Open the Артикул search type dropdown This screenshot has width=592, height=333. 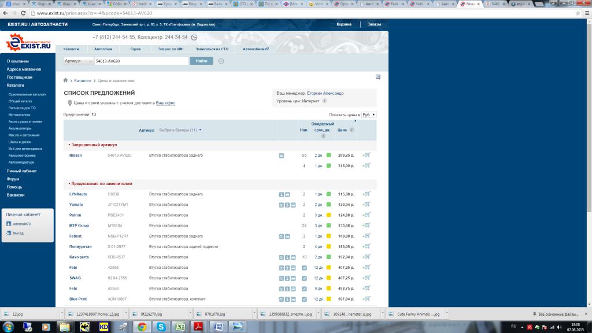click(78, 61)
